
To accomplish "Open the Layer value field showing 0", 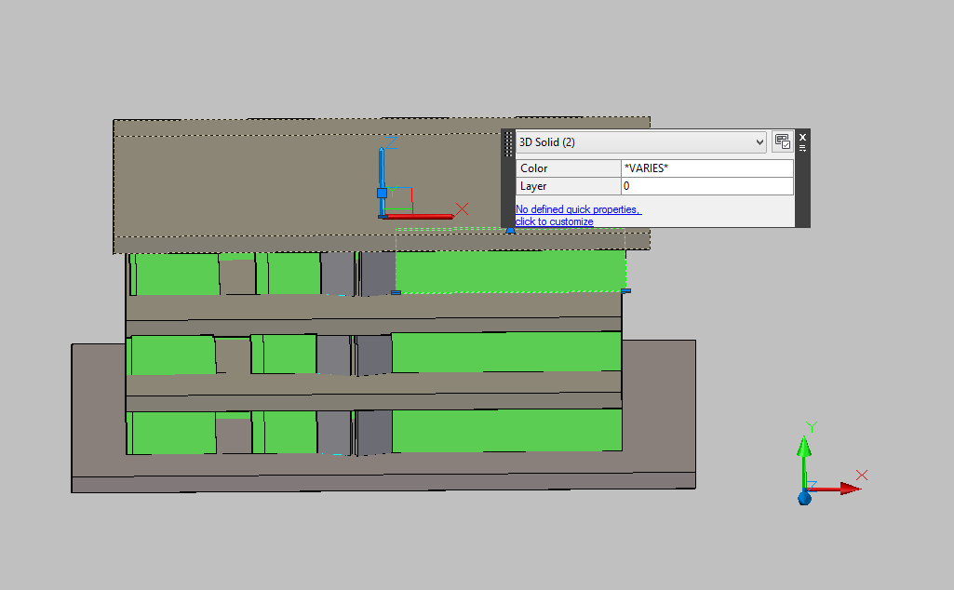I will [706, 186].
